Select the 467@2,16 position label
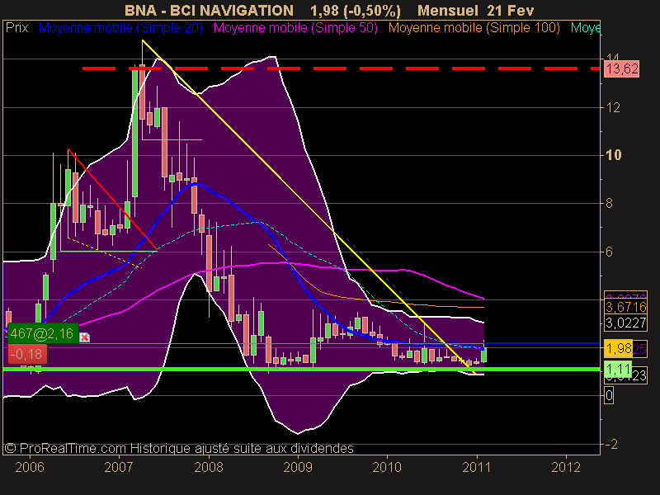The image size is (660, 495). pyautogui.click(x=43, y=334)
